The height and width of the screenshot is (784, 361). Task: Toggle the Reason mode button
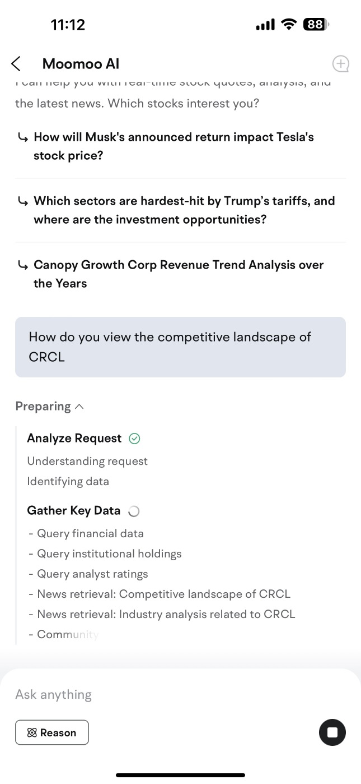click(x=52, y=732)
